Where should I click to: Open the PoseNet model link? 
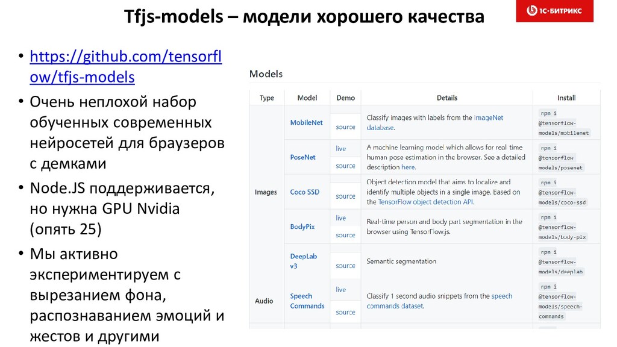point(302,157)
